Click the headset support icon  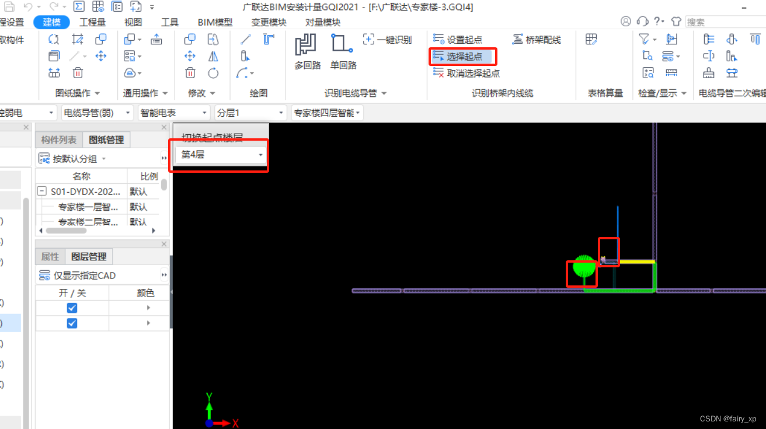click(x=643, y=21)
